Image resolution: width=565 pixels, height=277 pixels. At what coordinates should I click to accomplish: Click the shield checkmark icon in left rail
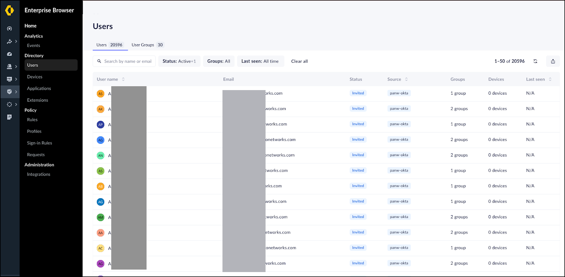click(10, 92)
